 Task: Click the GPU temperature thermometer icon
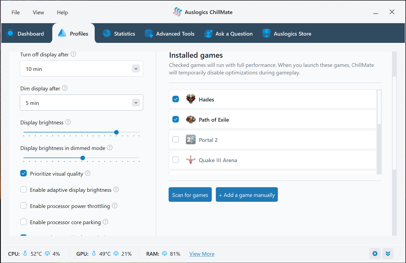tap(94, 254)
